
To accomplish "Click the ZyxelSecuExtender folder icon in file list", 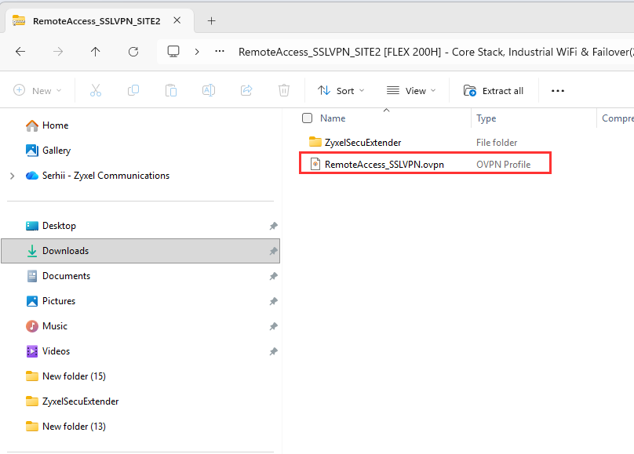I will [315, 142].
